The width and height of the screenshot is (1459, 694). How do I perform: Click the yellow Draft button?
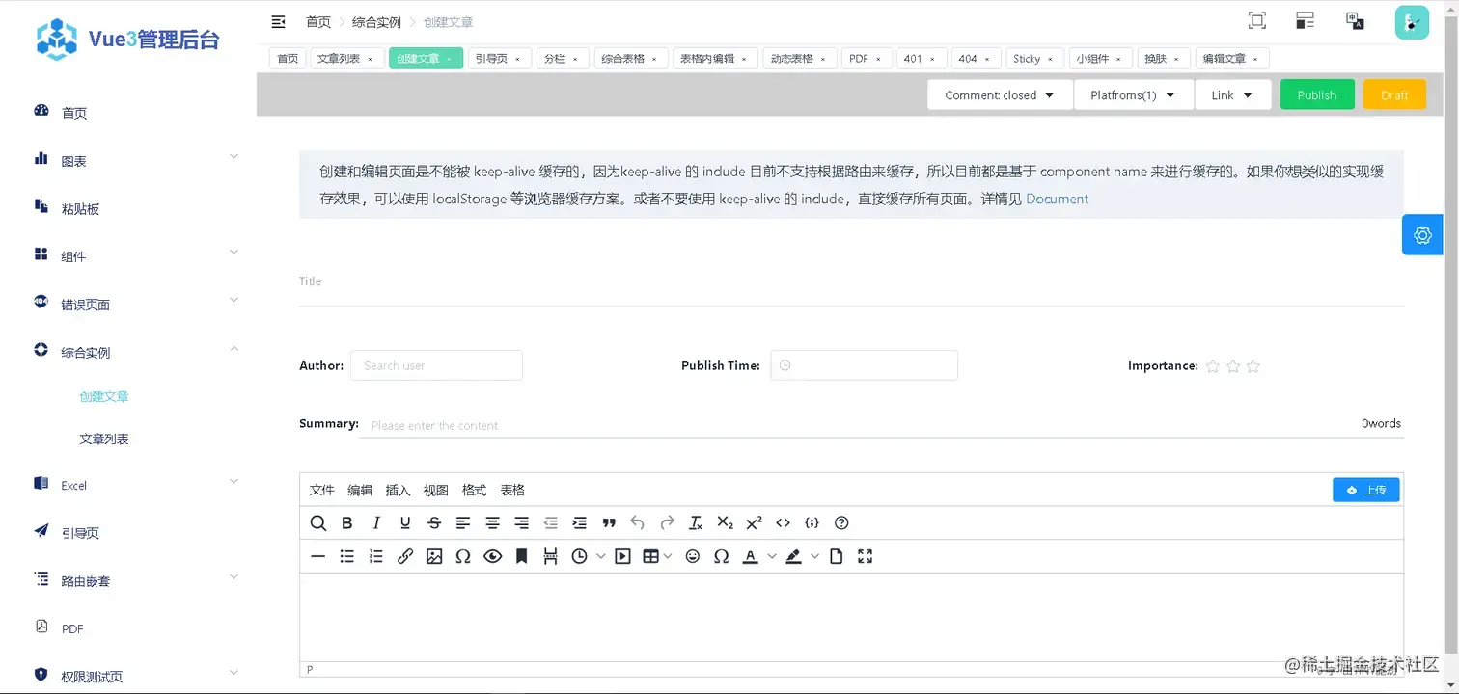point(1394,94)
